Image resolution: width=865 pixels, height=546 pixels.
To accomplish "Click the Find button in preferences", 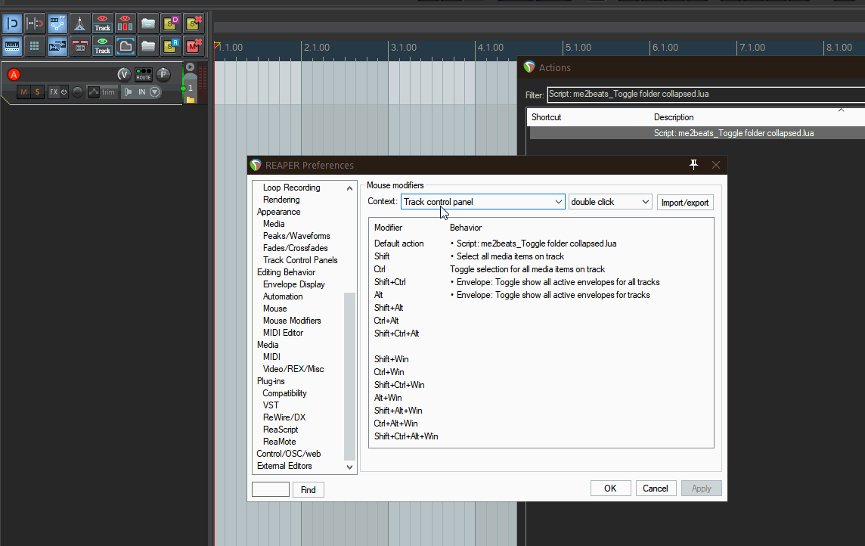I will 308,490.
